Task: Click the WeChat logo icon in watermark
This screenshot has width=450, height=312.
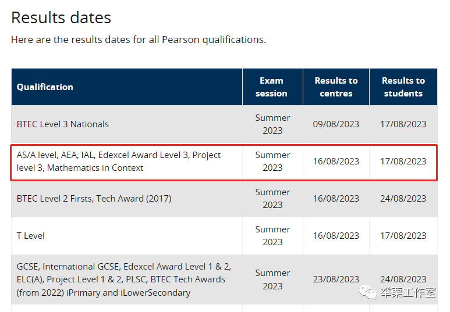Action: tap(368, 292)
